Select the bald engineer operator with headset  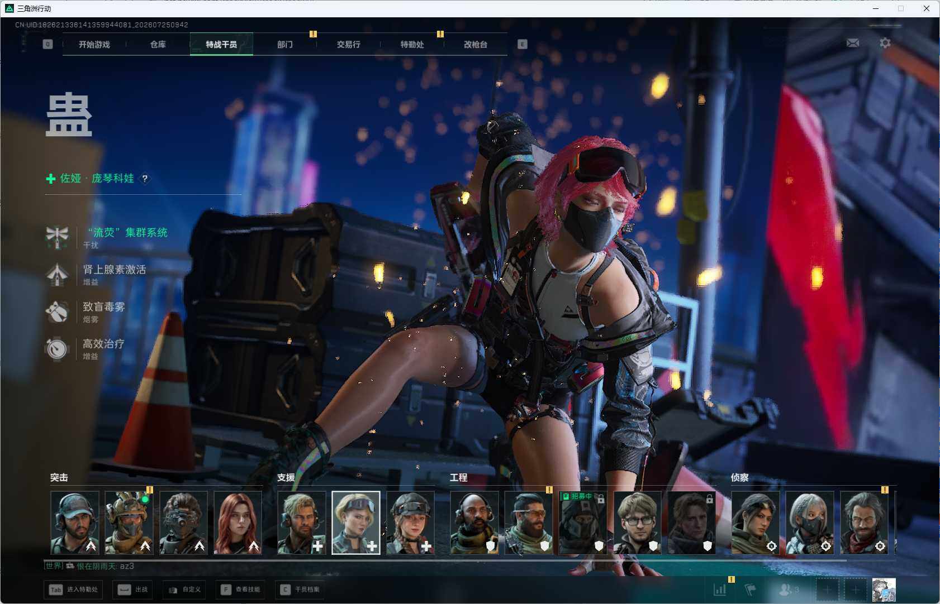tap(474, 522)
